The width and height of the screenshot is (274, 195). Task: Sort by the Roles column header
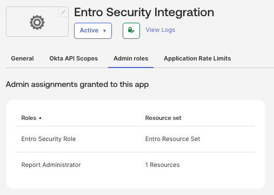click(x=29, y=118)
